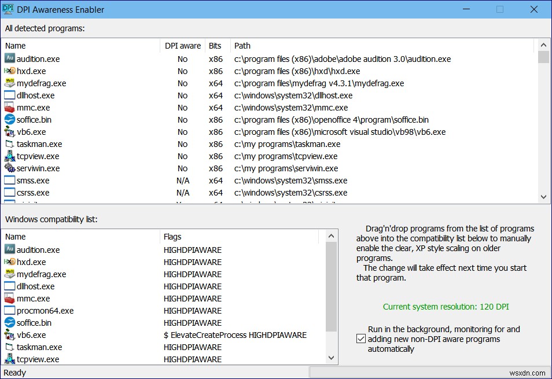Click taskman.exe icon in compatibility list
This screenshot has width=552, height=379.
9,347
